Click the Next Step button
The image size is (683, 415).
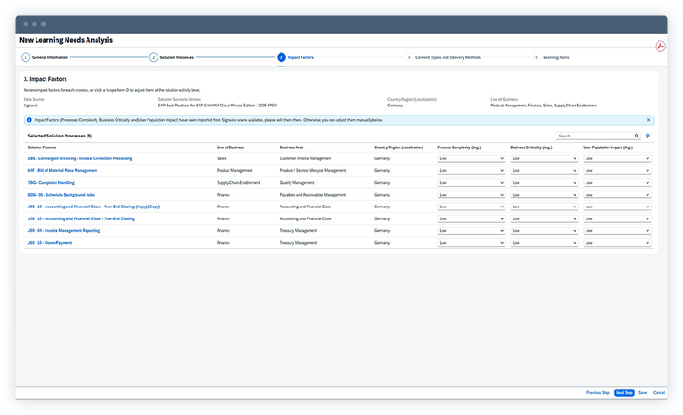[624, 393]
